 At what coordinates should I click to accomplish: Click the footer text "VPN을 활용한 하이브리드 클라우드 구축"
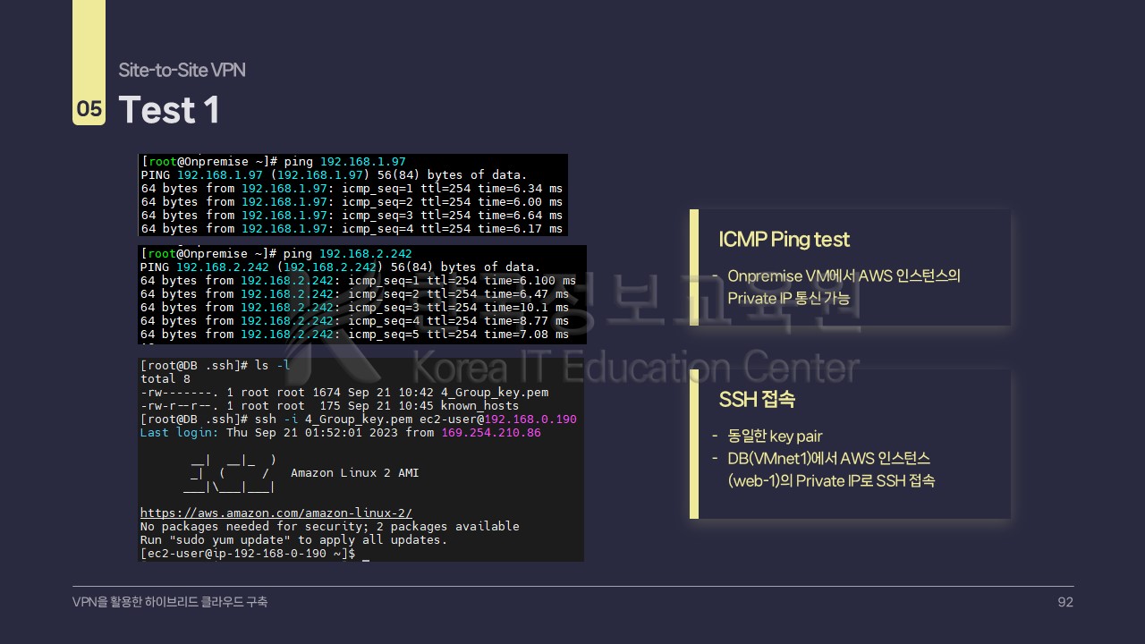(x=170, y=603)
